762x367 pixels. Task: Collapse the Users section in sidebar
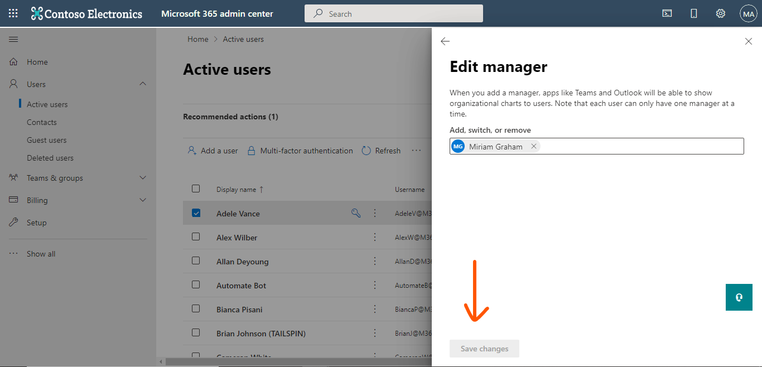(x=143, y=84)
